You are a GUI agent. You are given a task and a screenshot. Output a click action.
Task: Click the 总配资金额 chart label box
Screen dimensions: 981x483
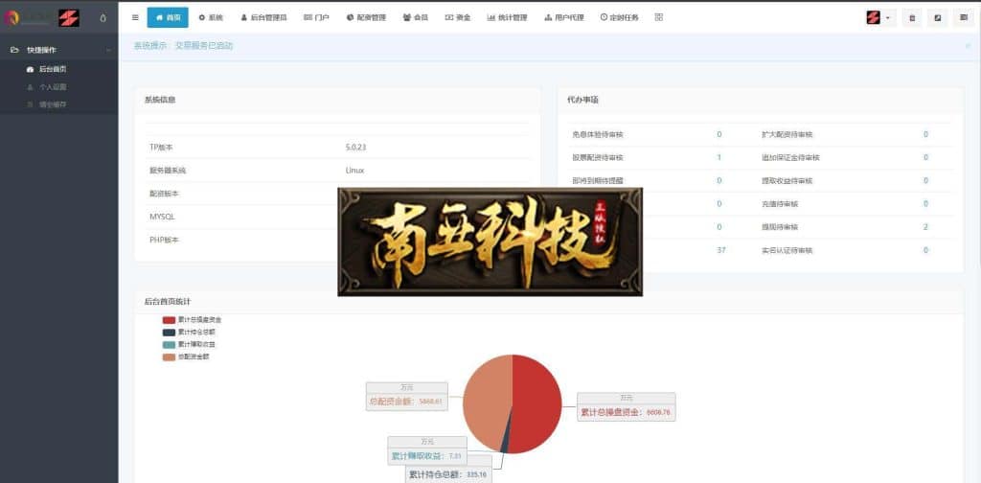tap(406, 397)
